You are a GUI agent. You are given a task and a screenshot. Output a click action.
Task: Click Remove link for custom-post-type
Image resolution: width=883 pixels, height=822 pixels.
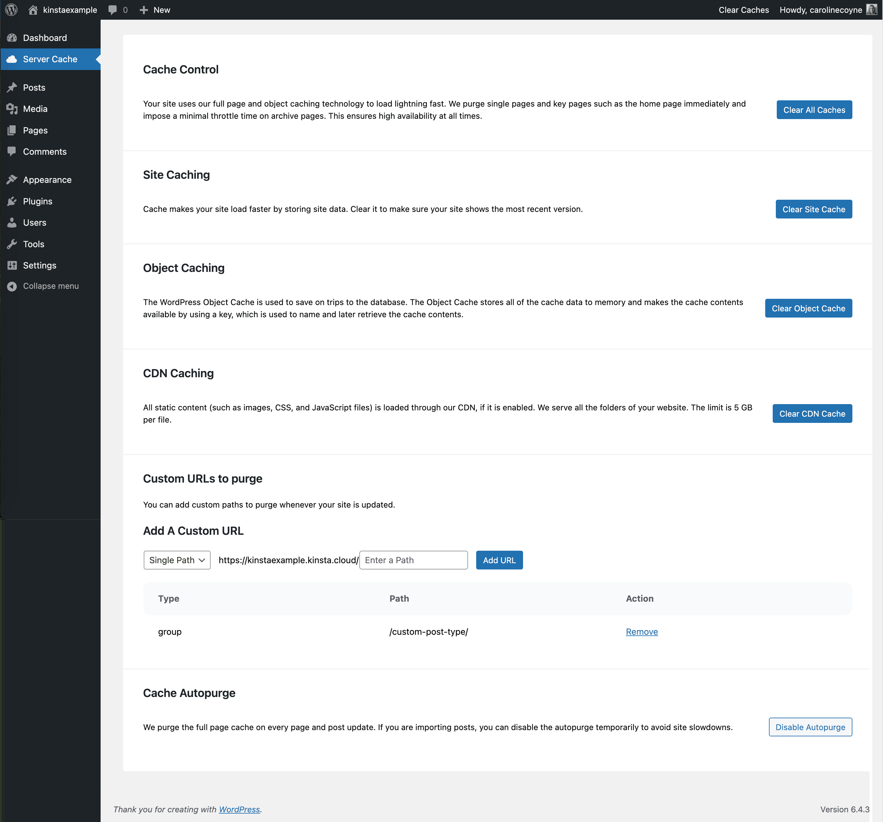point(643,631)
